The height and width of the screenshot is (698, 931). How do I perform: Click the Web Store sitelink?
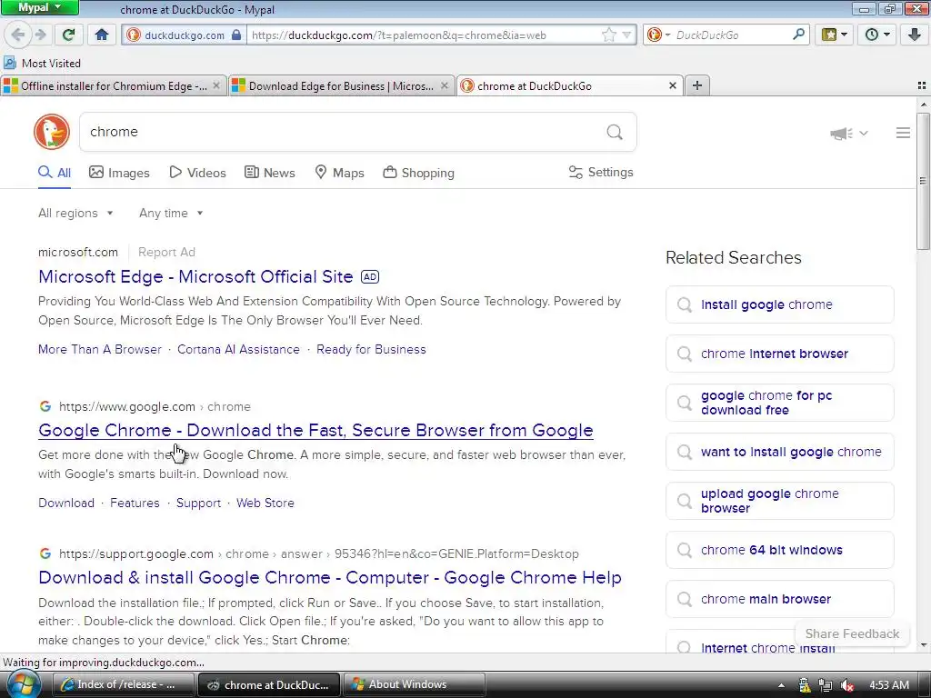point(265,503)
